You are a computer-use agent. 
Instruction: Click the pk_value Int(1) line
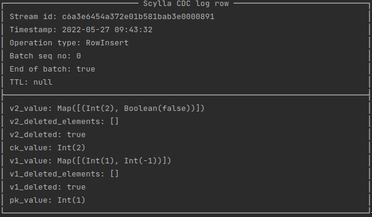[x=48, y=200]
